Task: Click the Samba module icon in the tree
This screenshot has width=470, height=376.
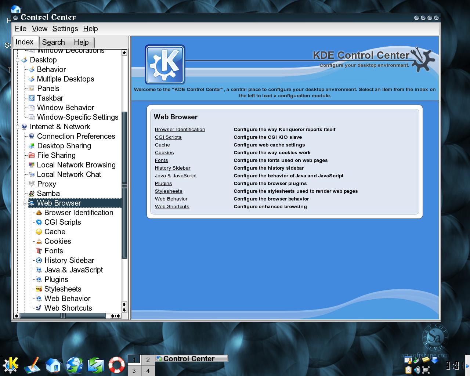Action: pyautogui.click(x=32, y=194)
